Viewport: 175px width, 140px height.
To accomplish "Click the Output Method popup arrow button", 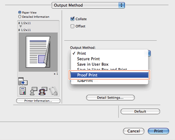I will tap(149, 53).
